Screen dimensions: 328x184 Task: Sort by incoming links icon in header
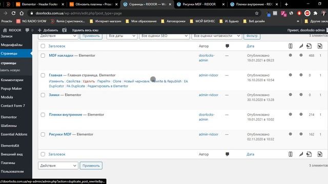tap(320, 46)
